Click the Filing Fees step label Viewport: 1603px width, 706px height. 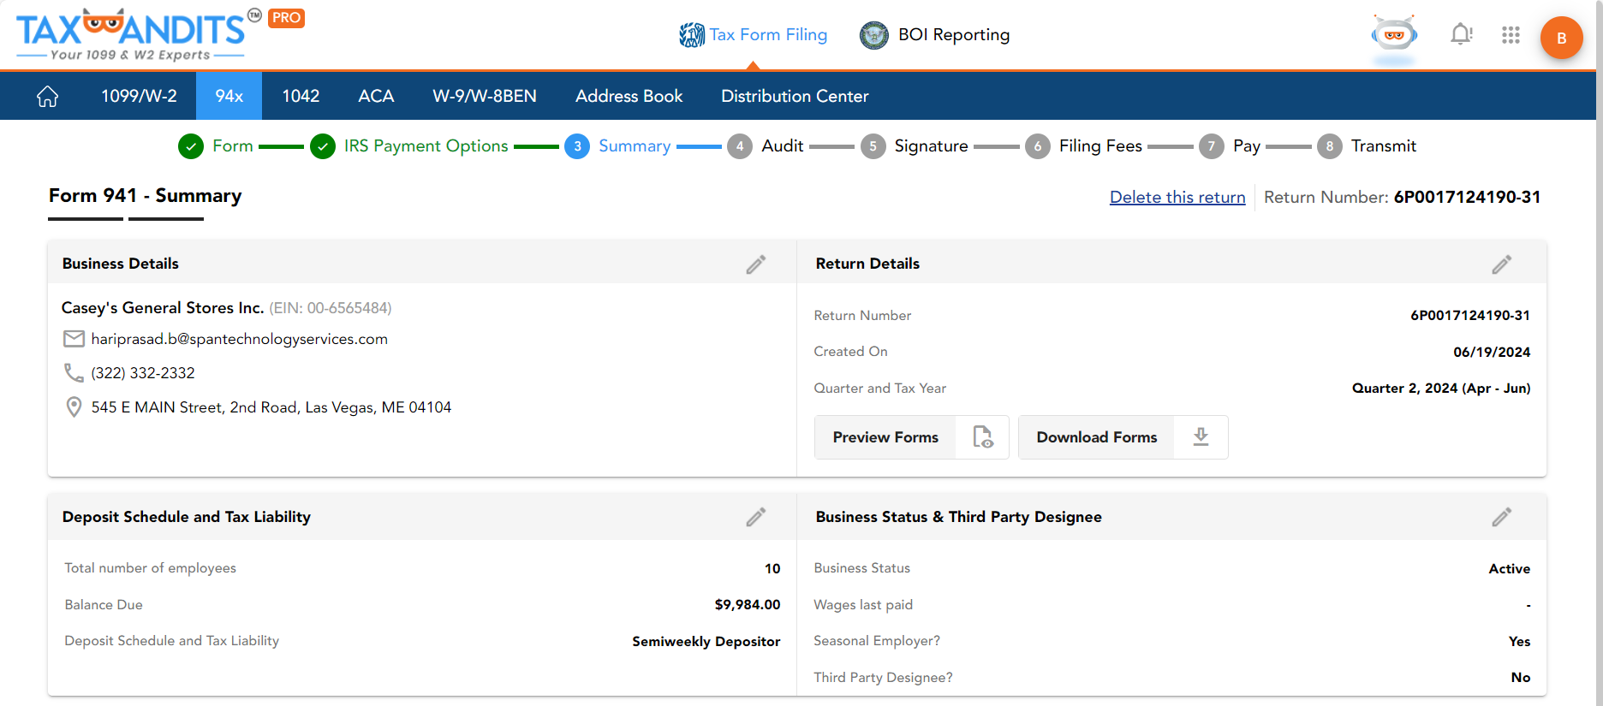coord(1100,146)
